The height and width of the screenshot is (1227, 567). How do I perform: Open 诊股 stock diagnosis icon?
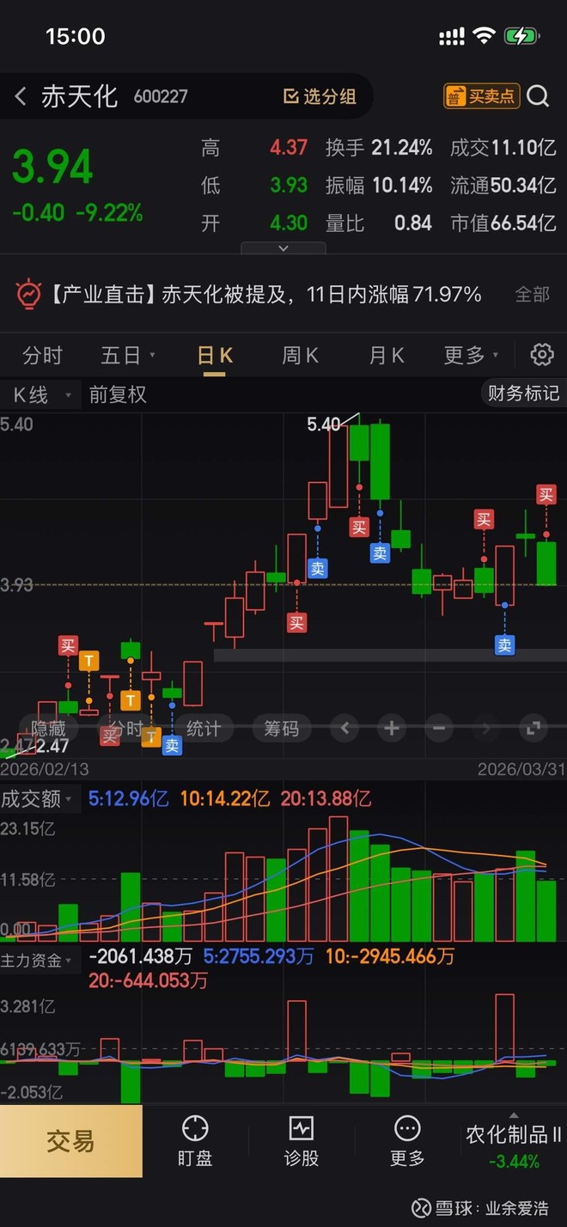(x=302, y=1141)
